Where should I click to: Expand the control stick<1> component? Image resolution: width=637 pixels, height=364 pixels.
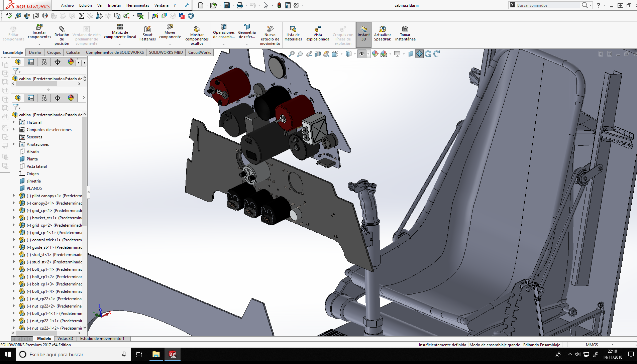tap(14, 240)
